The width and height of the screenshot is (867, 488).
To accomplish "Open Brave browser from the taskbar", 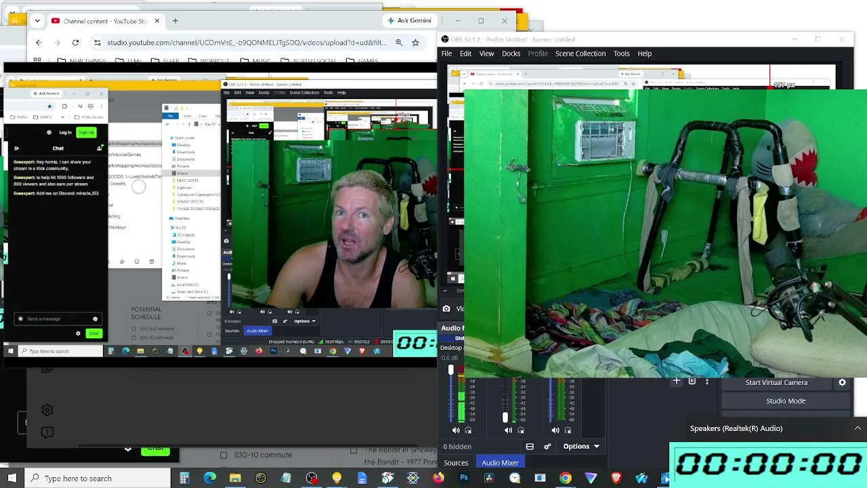I will click(616, 479).
